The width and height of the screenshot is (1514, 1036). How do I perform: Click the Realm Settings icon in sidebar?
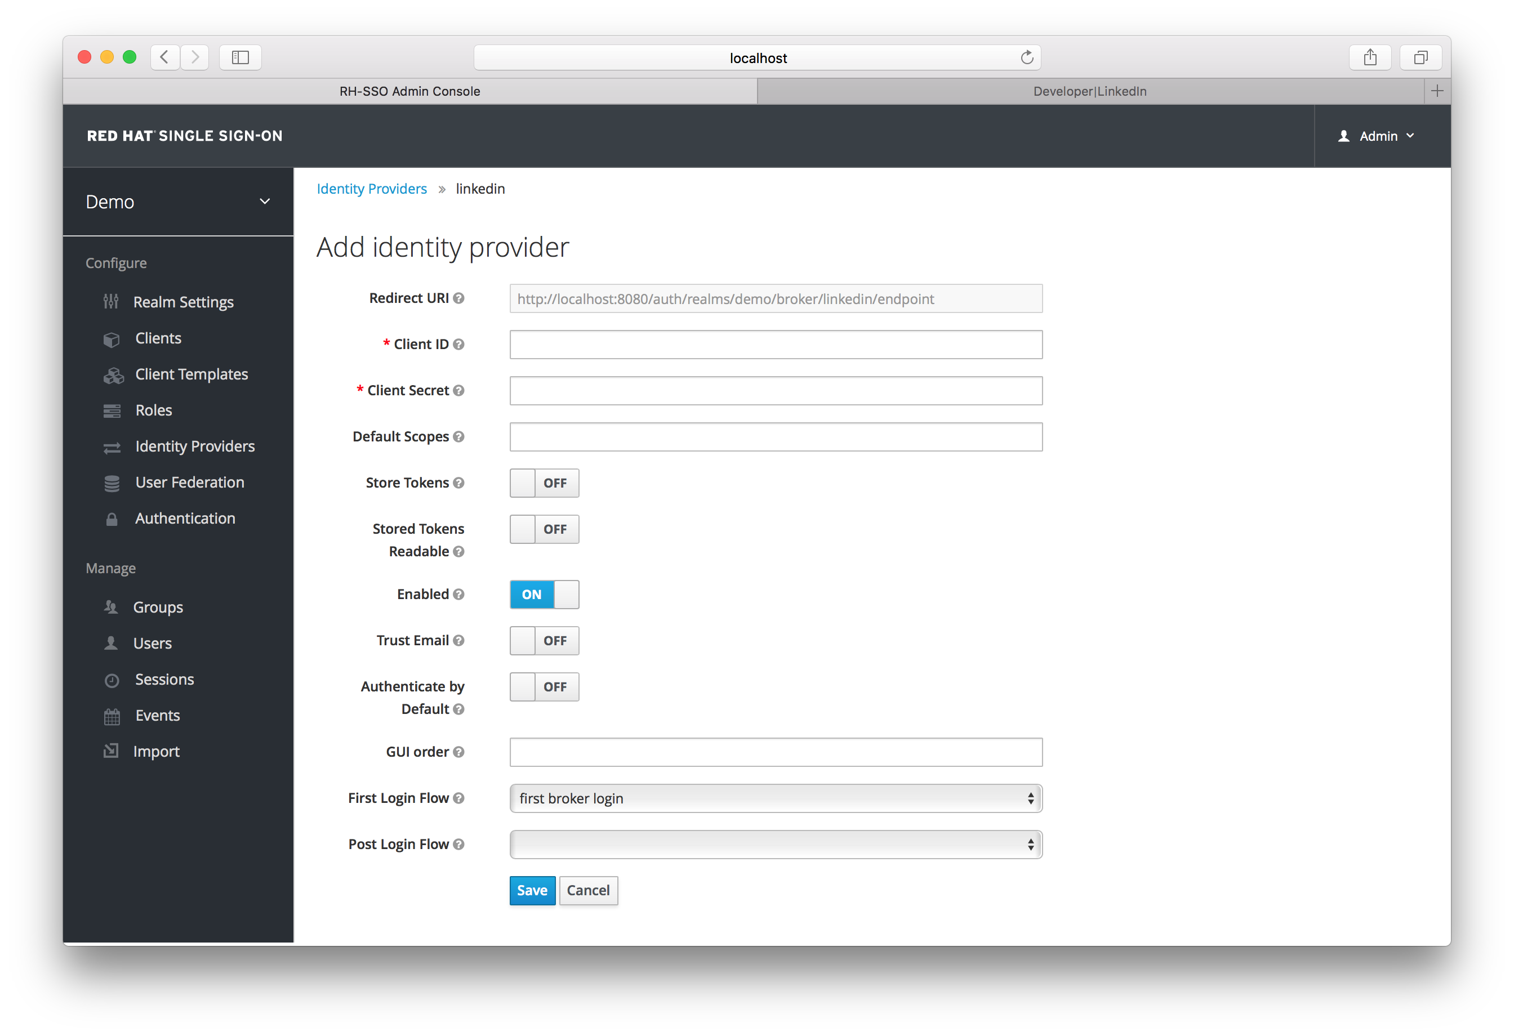112,300
